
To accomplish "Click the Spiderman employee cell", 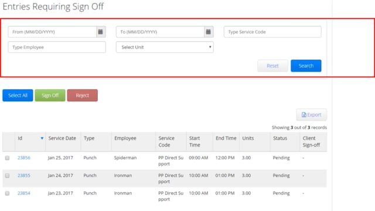I will pos(125,158).
